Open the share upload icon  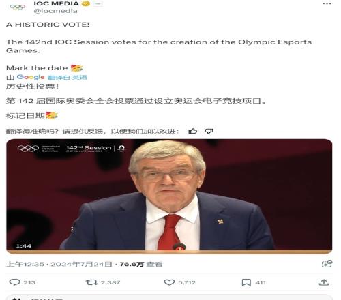point(324,282)
